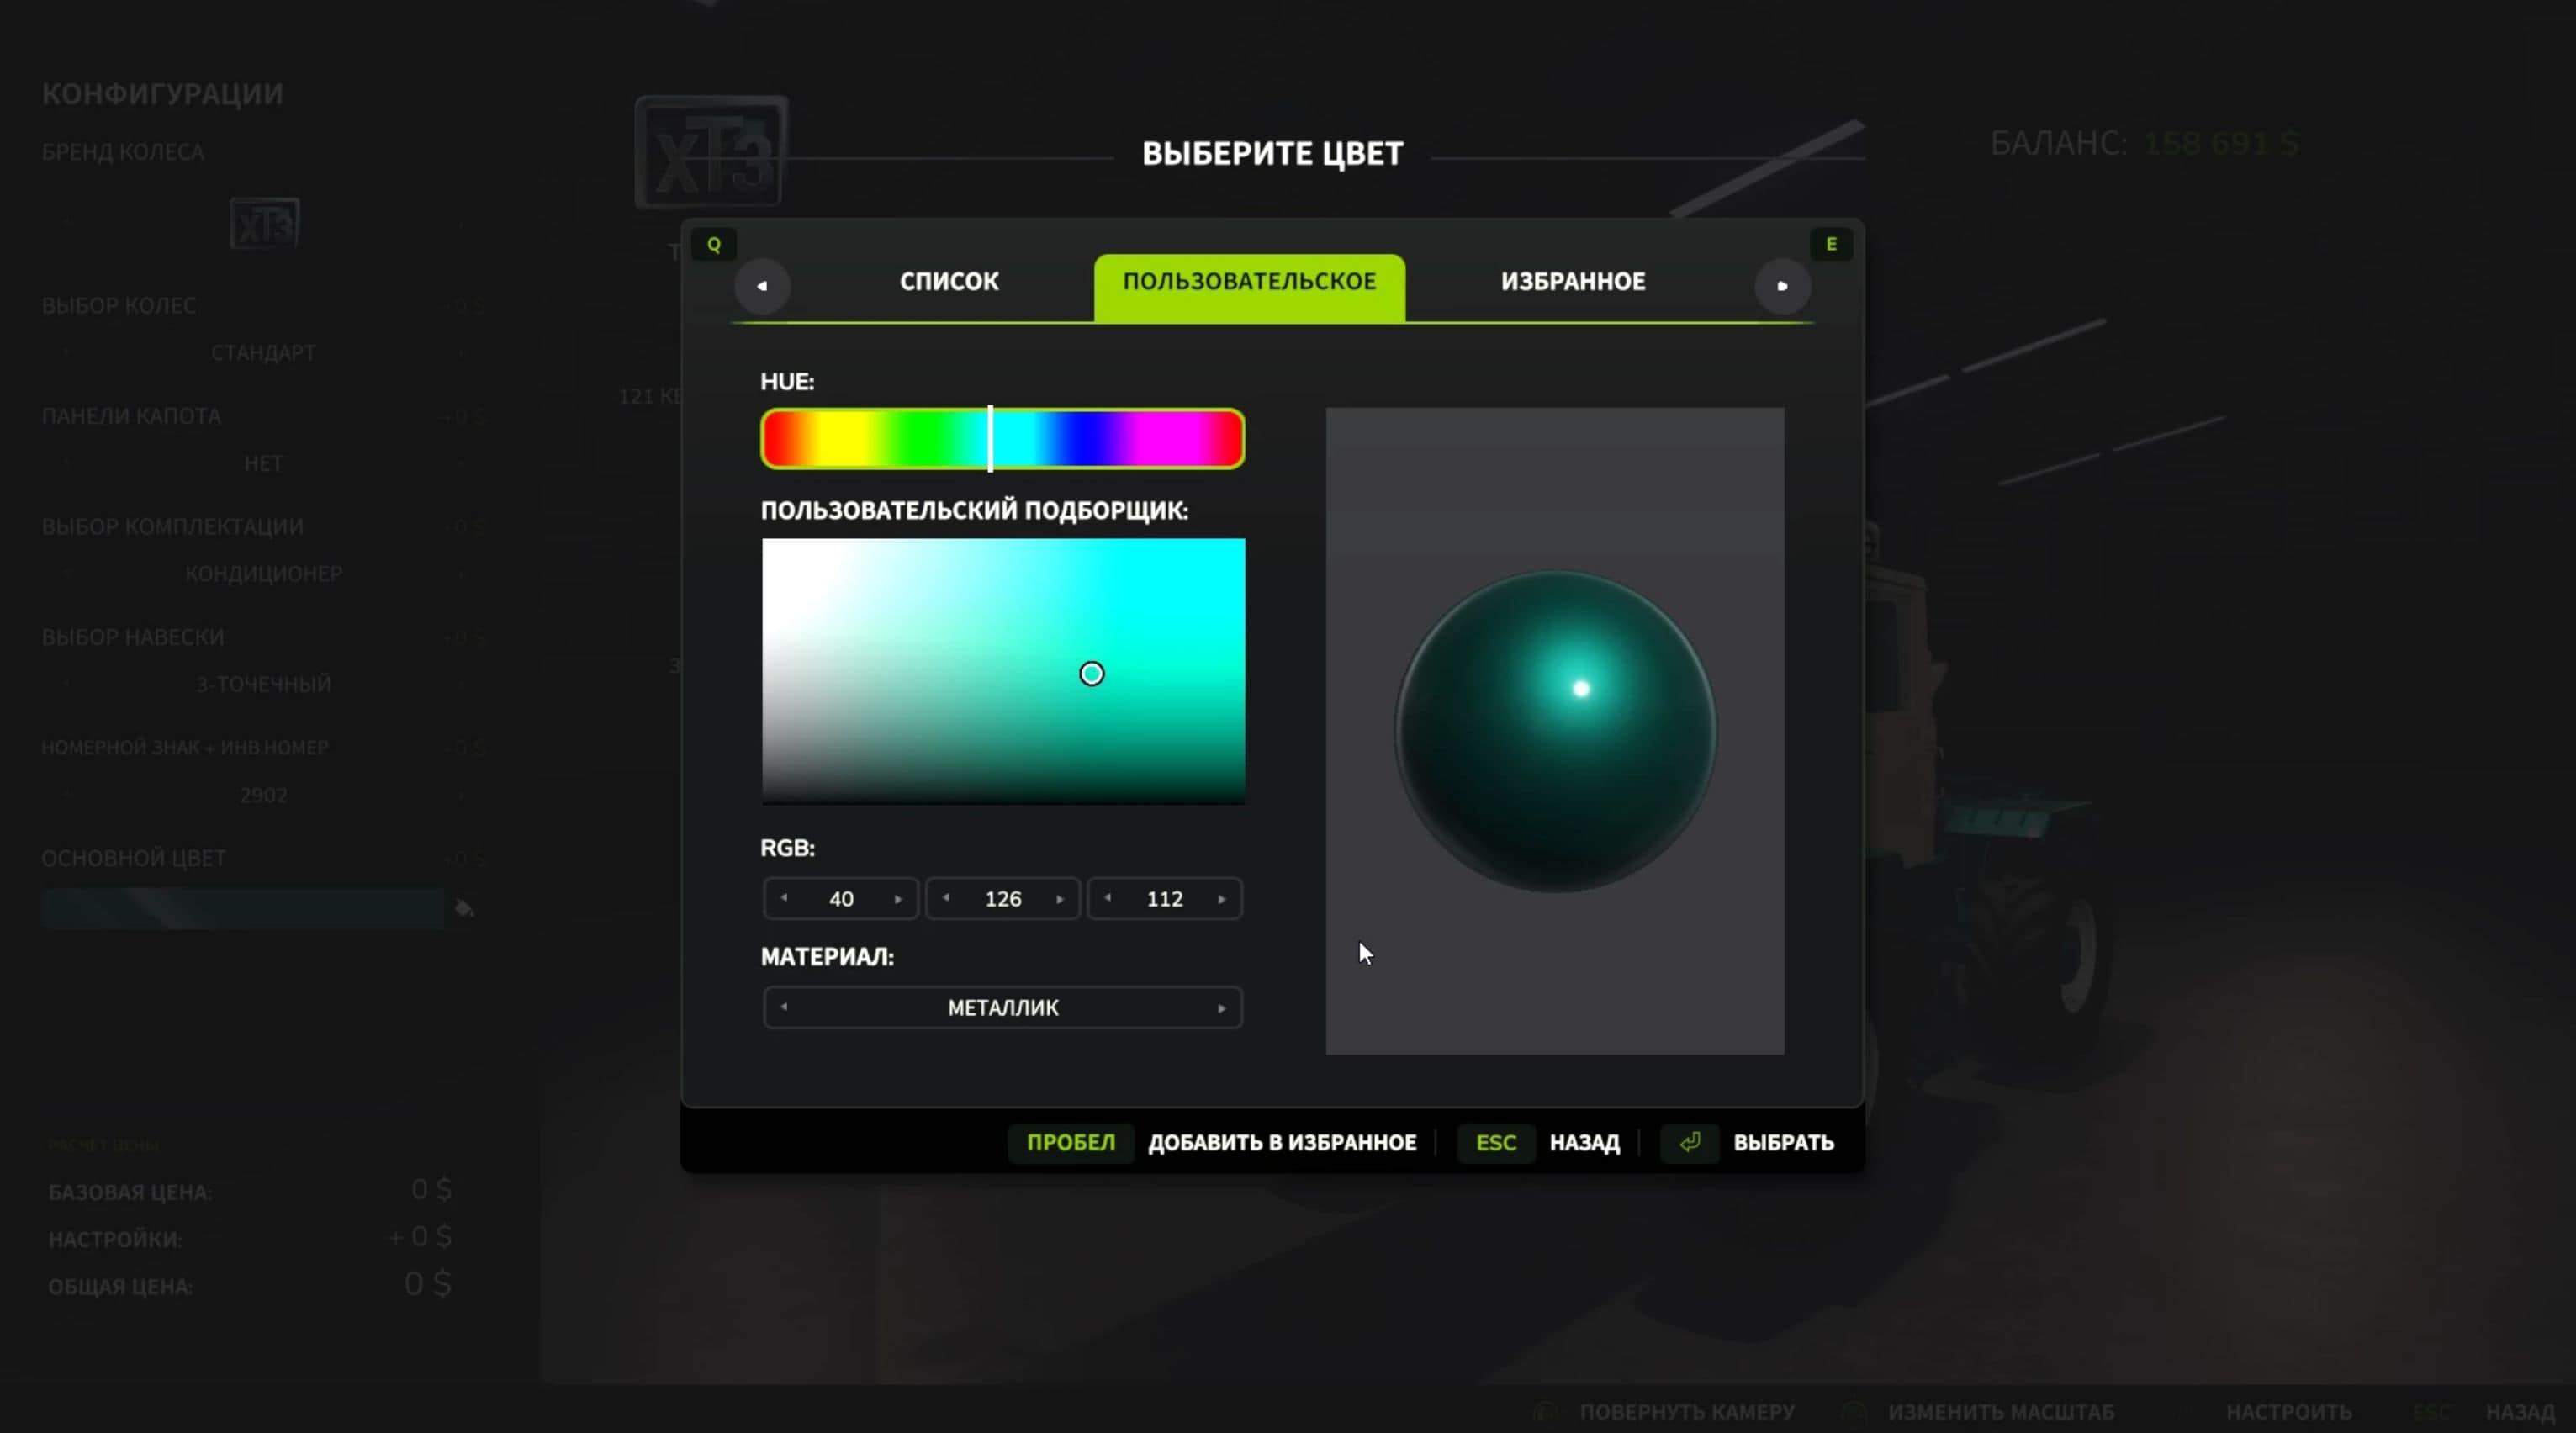
Task: Decrease the red RGB value arrow
Action: point(784,898)
